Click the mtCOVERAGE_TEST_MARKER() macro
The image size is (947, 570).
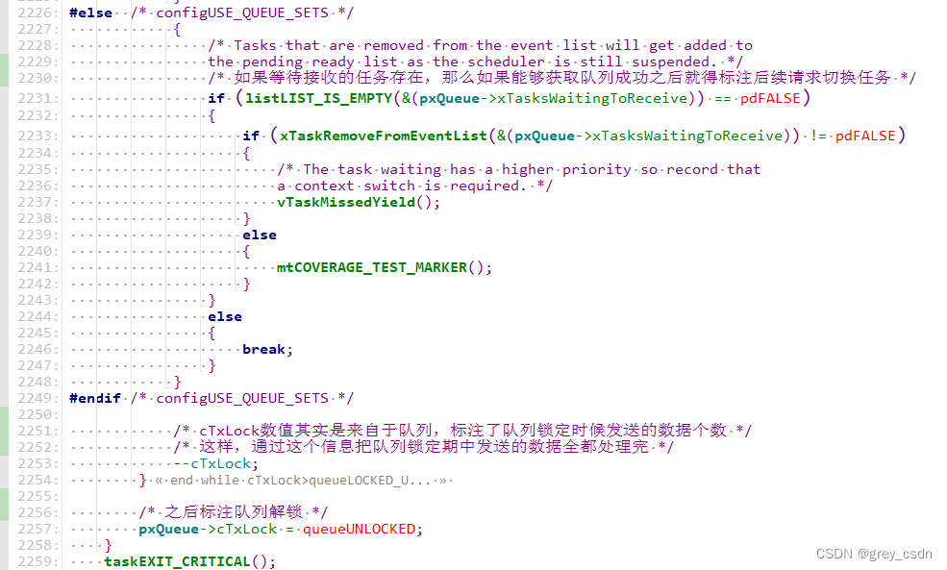tap(385, 267)
